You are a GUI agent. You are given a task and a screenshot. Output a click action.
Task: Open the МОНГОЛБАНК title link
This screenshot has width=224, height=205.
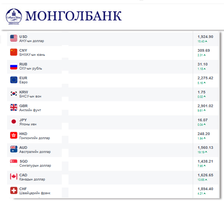(x=74, y=16)
